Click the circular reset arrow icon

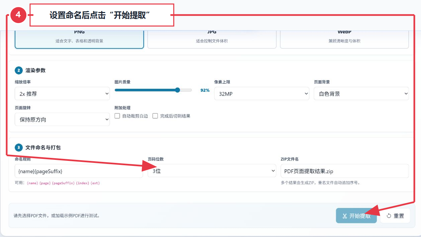[389, 216]
